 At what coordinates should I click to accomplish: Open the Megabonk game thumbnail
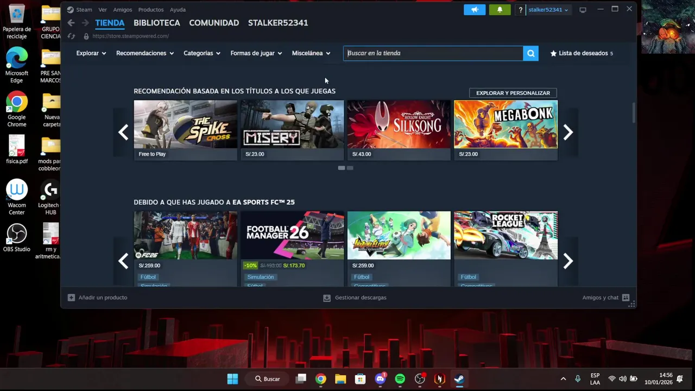point(506,124)
